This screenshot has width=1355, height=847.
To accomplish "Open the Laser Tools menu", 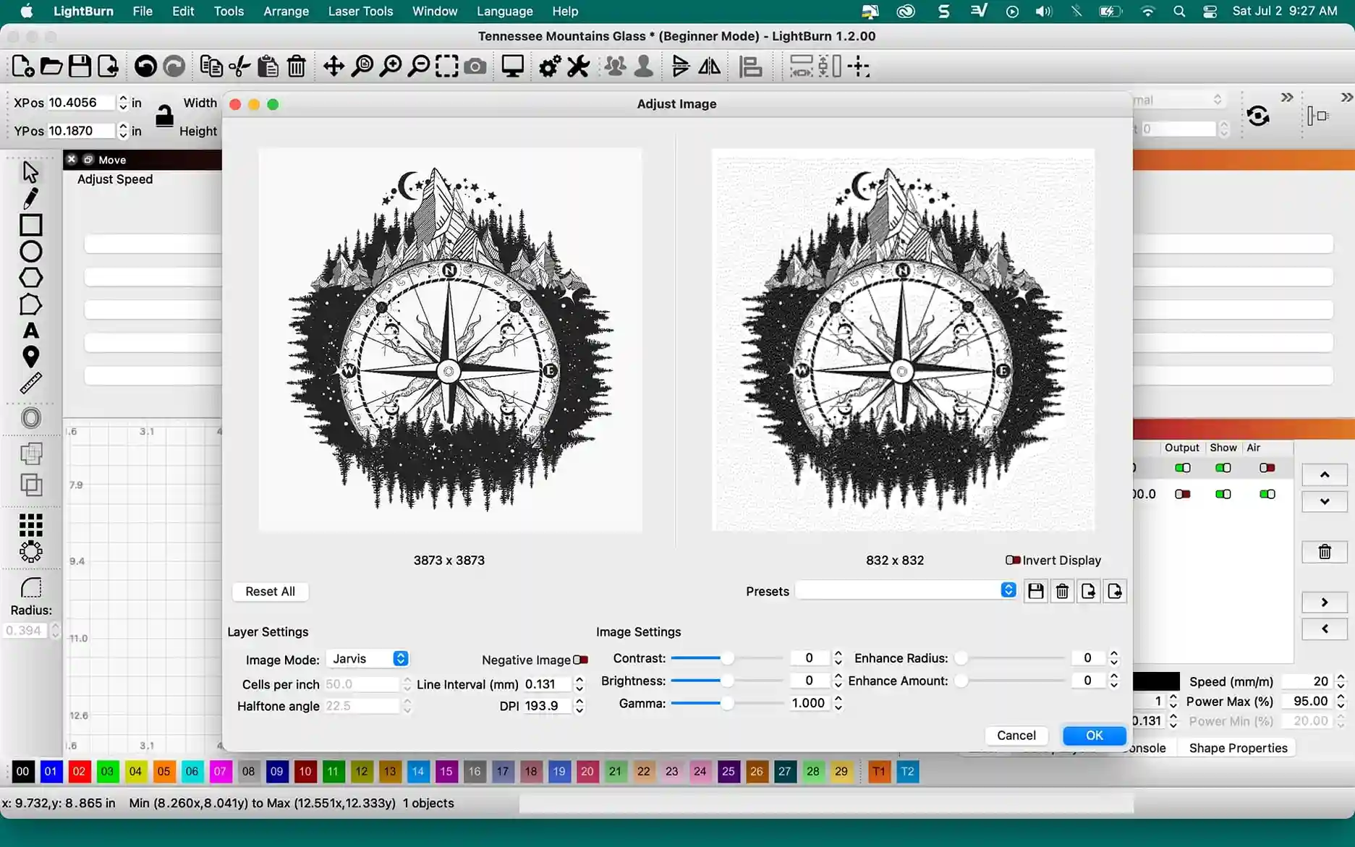I will tap(360, 11).
